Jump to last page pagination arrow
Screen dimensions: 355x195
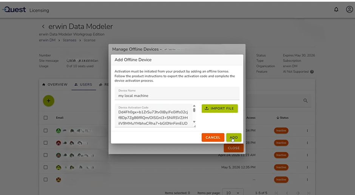click(x=309, y=193)
